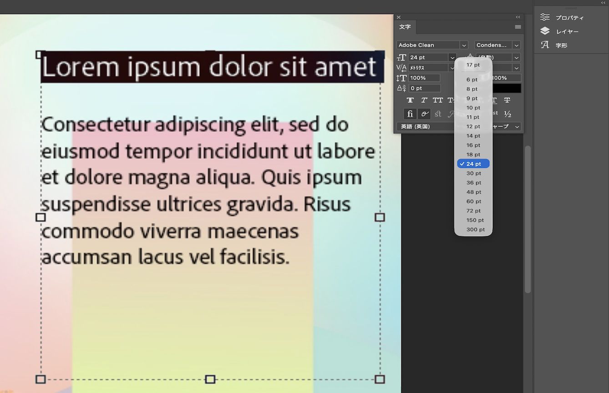Screen dimensions: 609x393
Task: Collapse the right panel dock
Action: coord(603,3)
